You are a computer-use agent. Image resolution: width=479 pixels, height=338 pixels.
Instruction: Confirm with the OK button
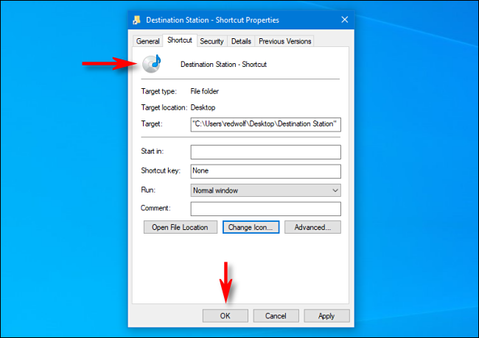pyautogui.click(x=225, y=316)
